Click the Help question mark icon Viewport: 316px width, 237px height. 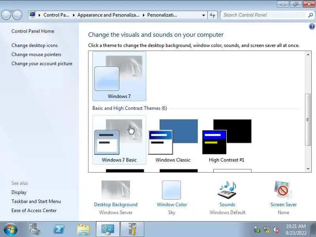click(312, 26)
